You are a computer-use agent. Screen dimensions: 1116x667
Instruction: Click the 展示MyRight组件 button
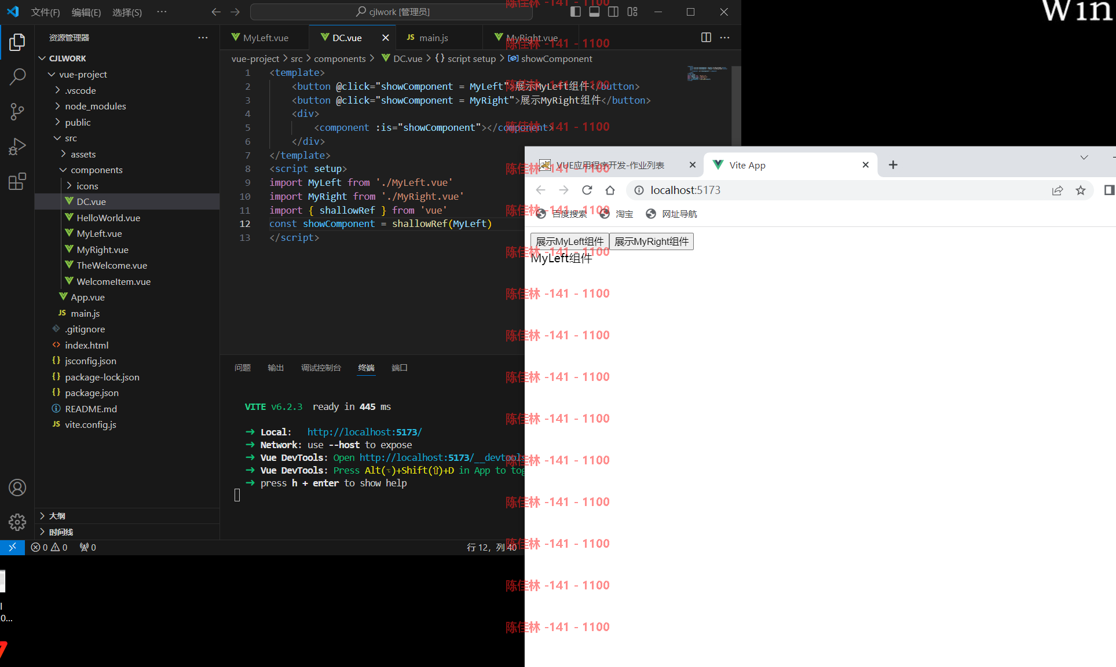[x=652, y=241]
